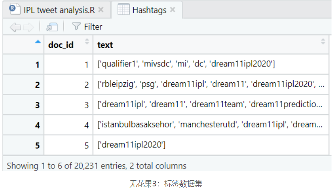Click the text cell starting with 'istanbulbasaksehor'
Image resolution: width=336 pixels, height=188 pixels.
point(210,125)
